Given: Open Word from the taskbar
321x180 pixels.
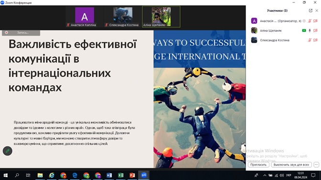Looking at the screenshot, I should [109, 175].
